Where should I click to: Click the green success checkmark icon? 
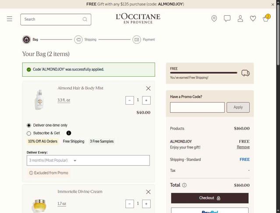pyautogui.click(x=29, y=69)
